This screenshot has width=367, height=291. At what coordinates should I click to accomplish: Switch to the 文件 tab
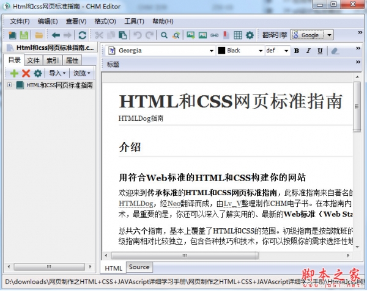click(33, 60)
